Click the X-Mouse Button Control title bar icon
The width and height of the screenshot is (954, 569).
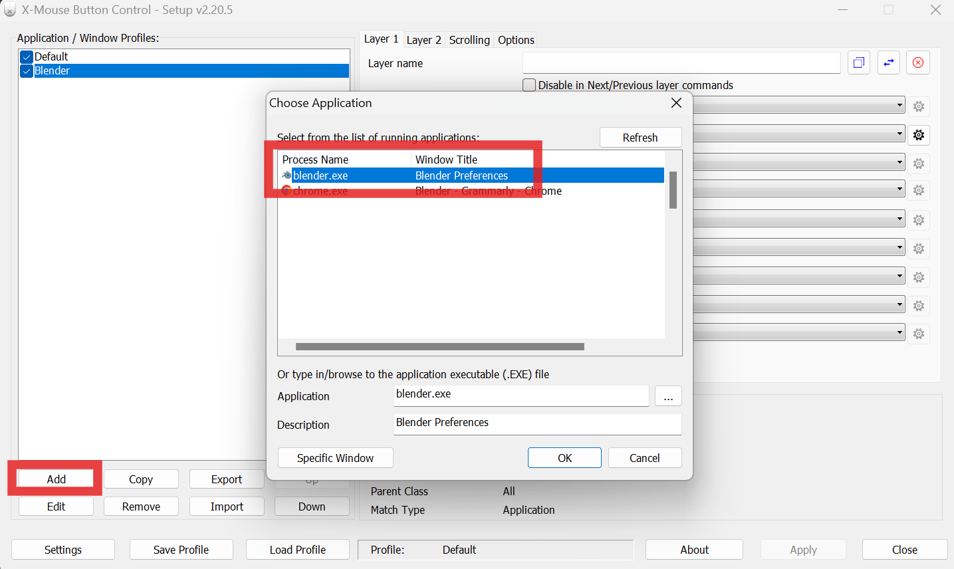pos(9,9)
